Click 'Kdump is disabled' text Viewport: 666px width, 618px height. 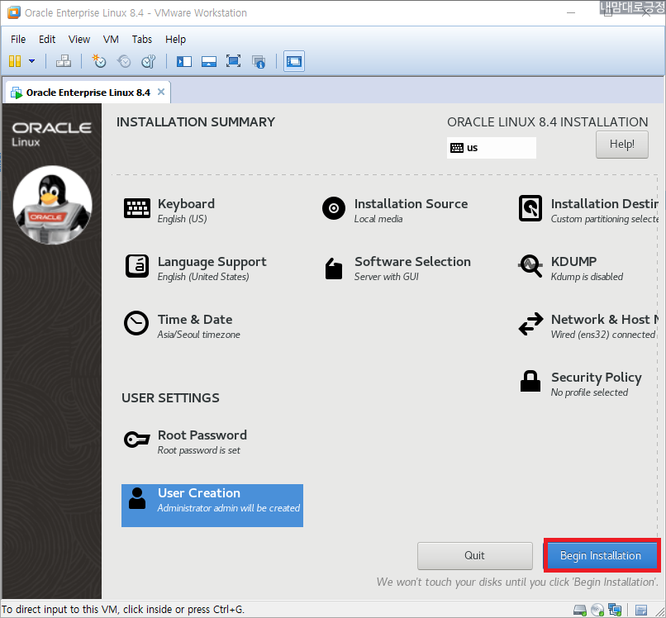[x=587, y=277]
